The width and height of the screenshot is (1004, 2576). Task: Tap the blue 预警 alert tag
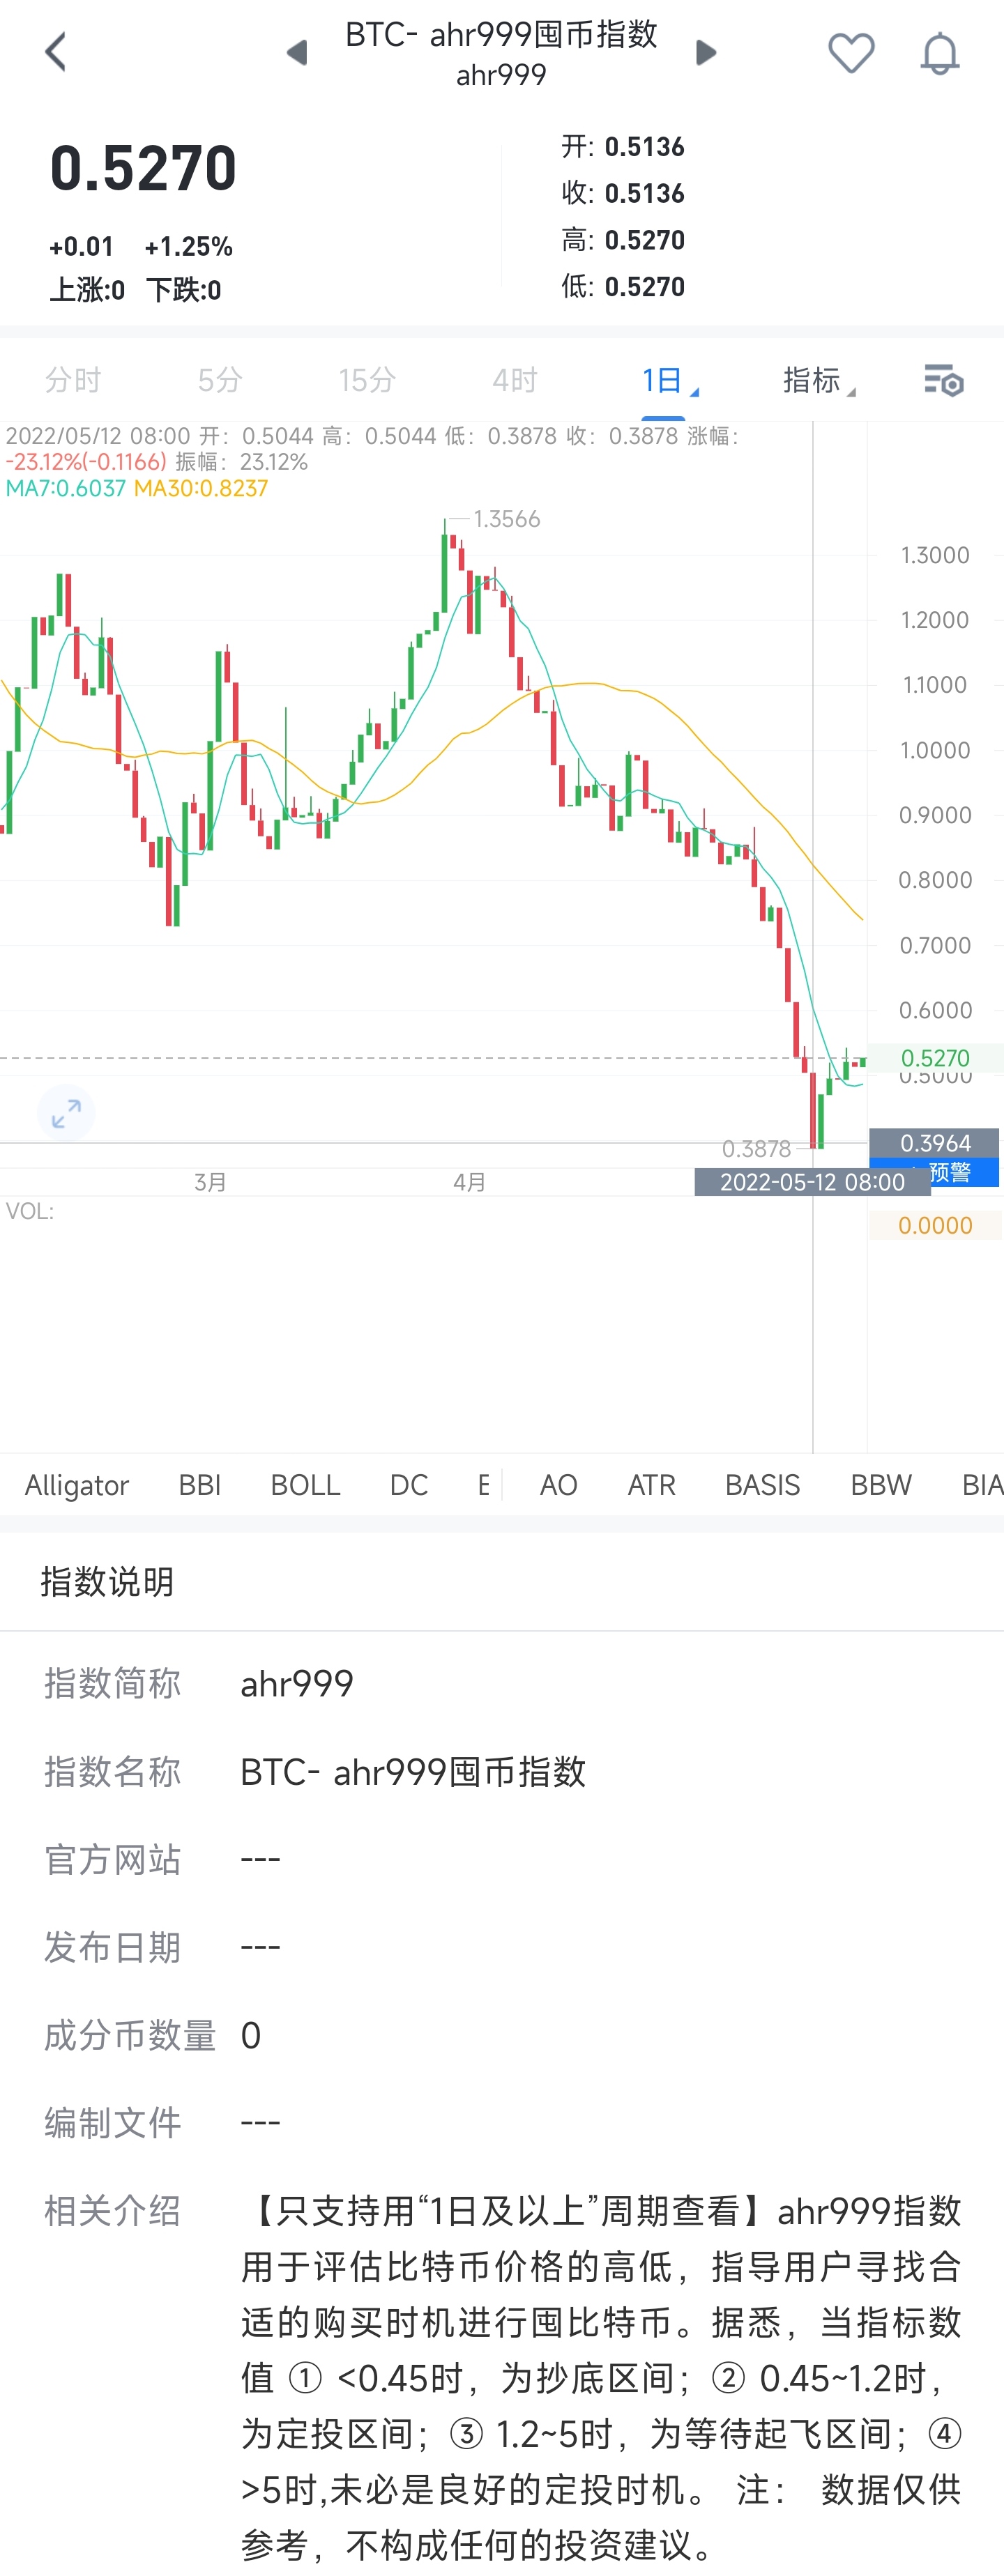click(950, 1172)
